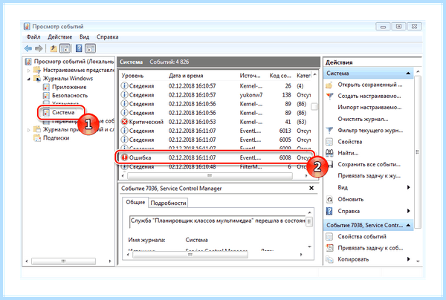Viewport: 446px width, 300px height.
Task: Collapse the Система actions section
Action: point(408,74)
